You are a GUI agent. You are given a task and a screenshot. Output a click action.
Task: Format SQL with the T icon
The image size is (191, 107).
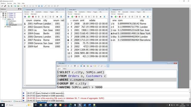pos(75,66)
